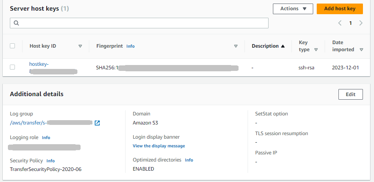Select all host keys checkbox
This screenshot has width=374, height=182.
12,46
